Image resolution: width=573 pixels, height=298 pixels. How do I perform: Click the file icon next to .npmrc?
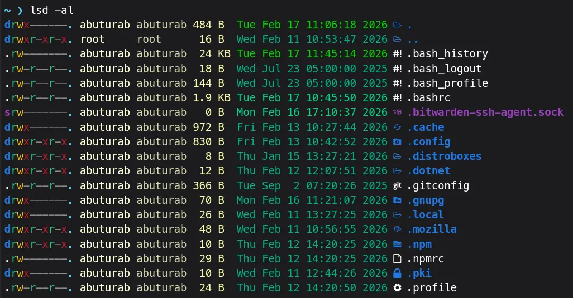[397, 258]
